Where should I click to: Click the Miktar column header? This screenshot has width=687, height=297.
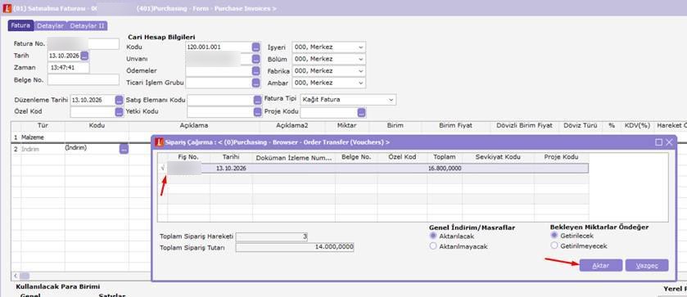pos(347,125)
